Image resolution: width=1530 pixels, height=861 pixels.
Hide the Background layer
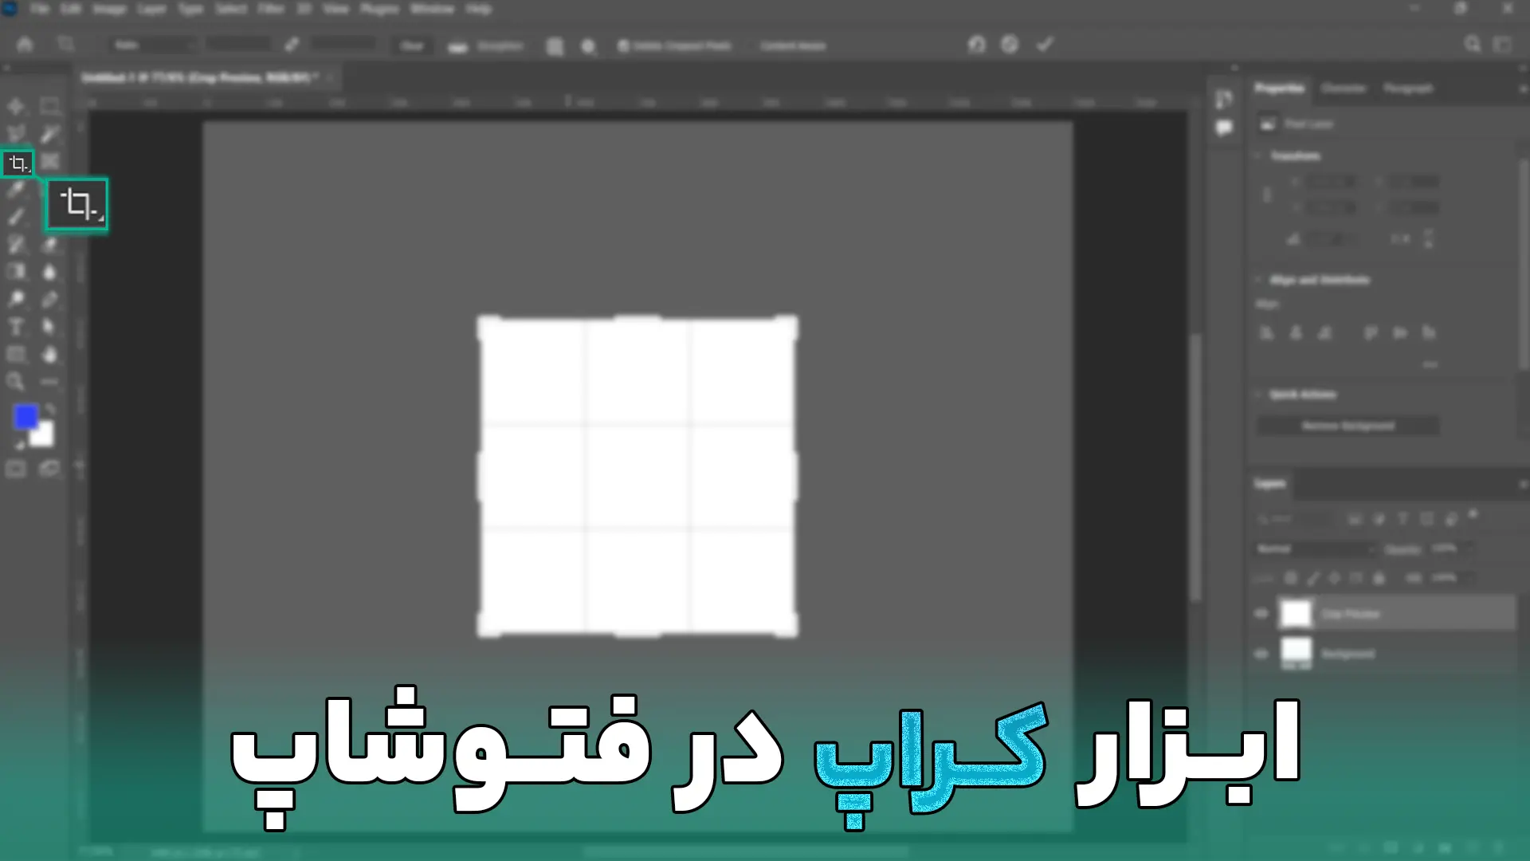coord(1261,654)
